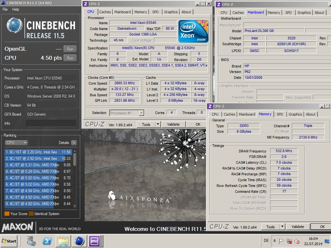
Task: Click the Cinebench title bar app icon
Action: click(x=3, y=3)
